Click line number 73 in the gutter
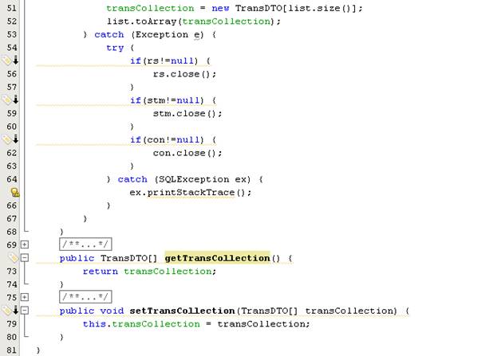 click(12, 272)
